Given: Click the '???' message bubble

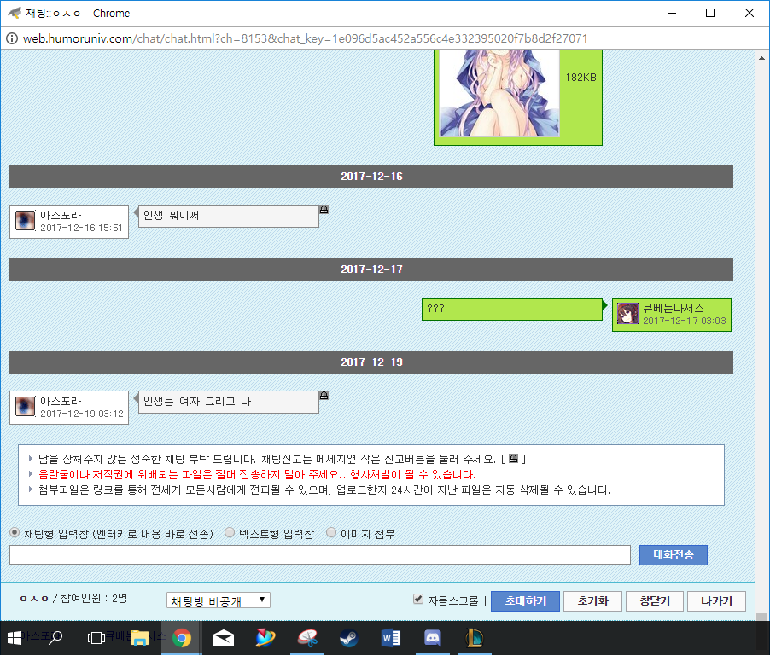Looking at the screenshot, I should coord(511,309).
